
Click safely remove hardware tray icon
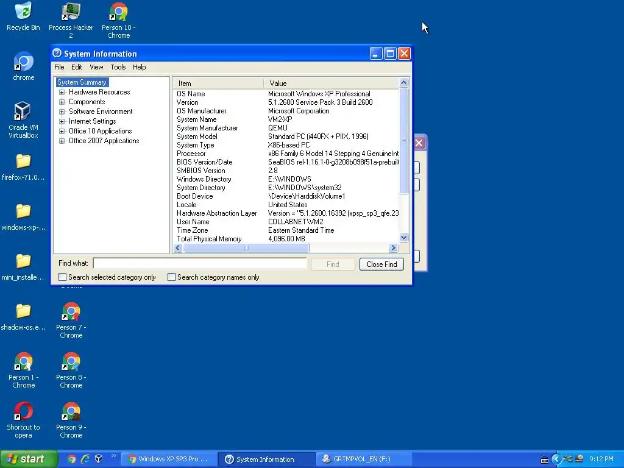(580, 459)
